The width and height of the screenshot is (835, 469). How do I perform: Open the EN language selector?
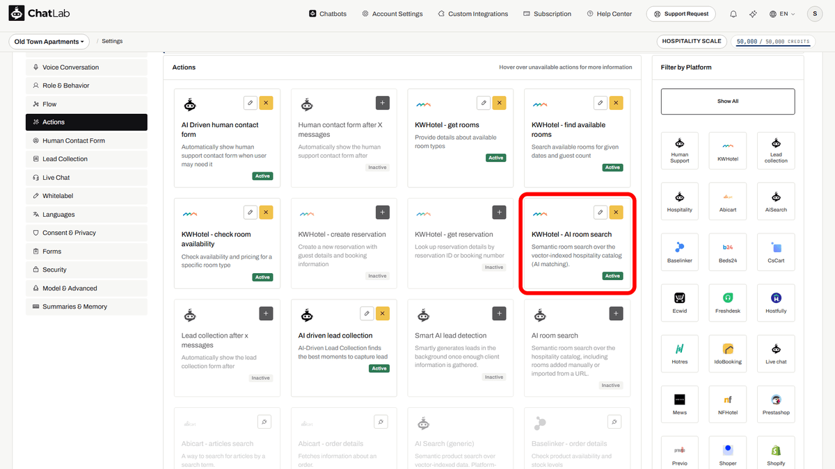tap(782, 14)
